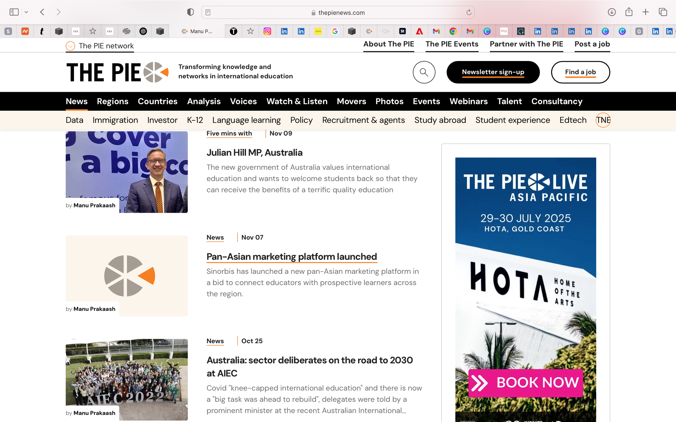Click the Reader view icon in address bar

(x=208, y=13)
